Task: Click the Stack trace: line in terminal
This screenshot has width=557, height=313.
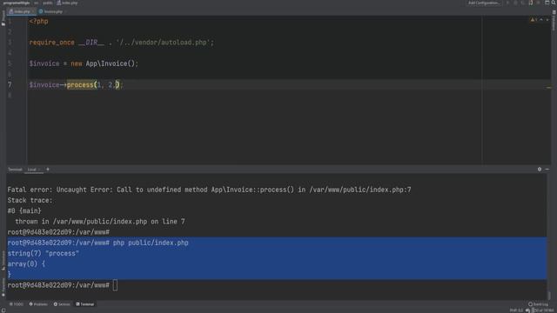Action: coord(30,201)
